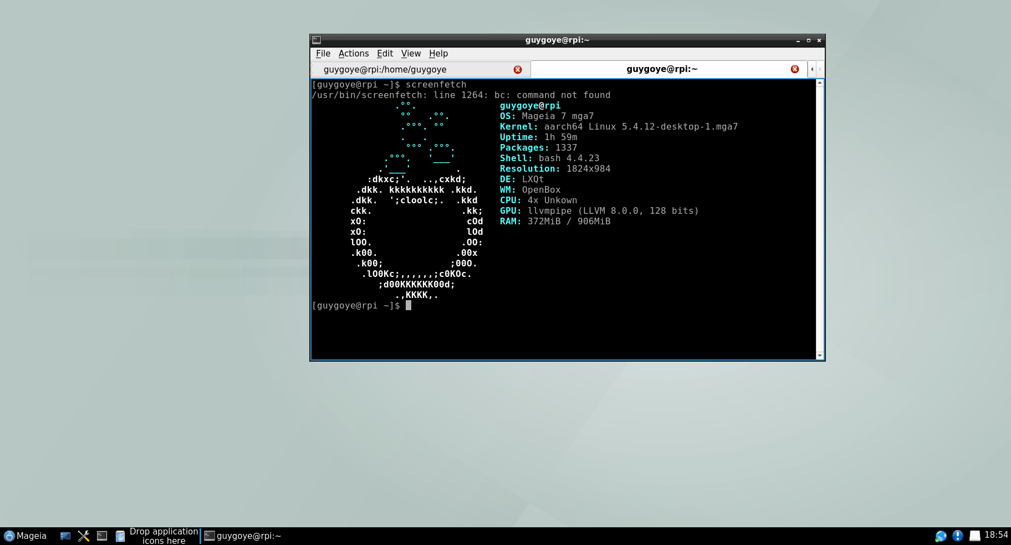Open the File menu
This screenshot has height=545, width=1011.
323,54
